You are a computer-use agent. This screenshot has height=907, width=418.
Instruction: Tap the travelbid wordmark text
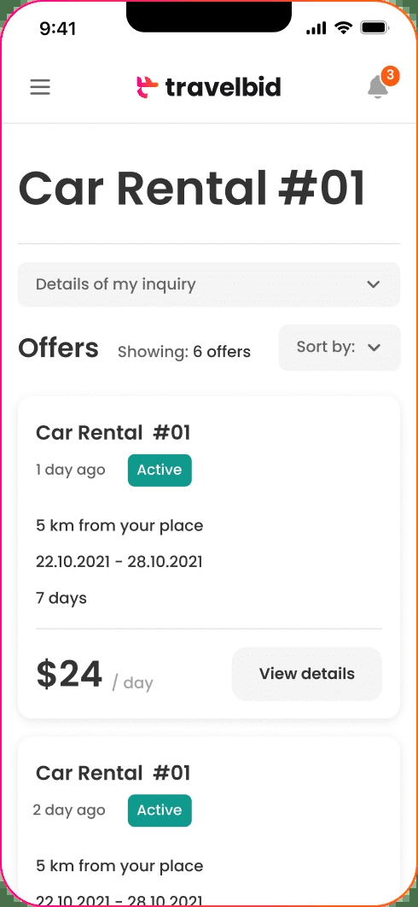coord(224,87)
